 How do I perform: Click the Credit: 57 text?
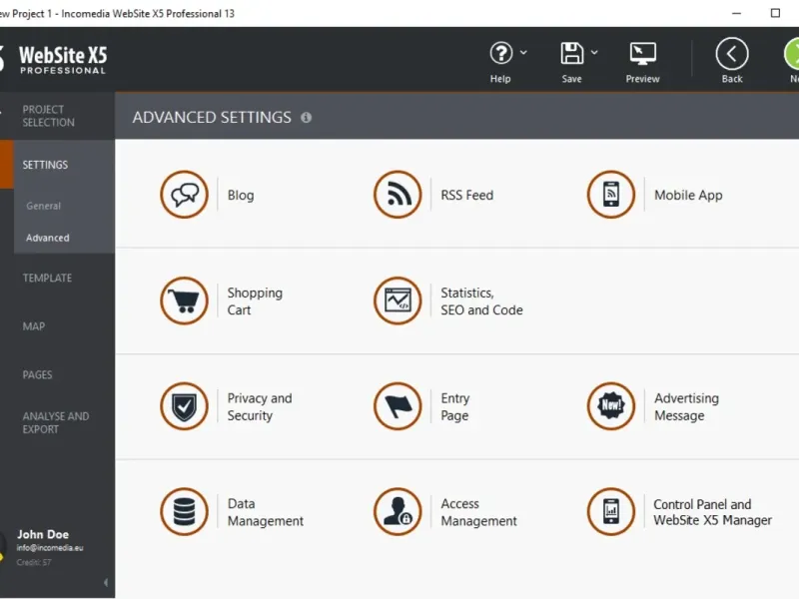(x=34, y=562)
